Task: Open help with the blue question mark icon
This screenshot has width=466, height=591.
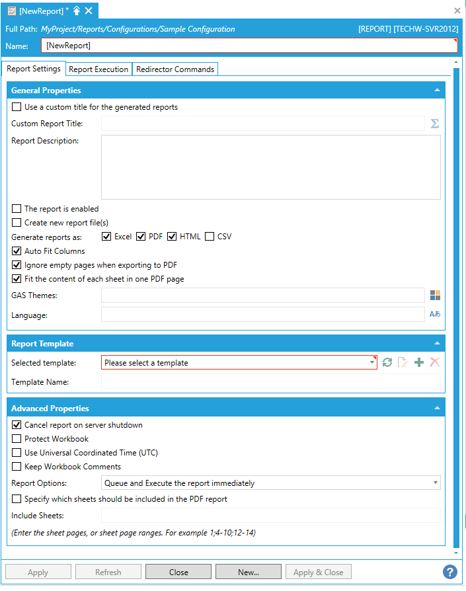Action: (x=450, y=572)
